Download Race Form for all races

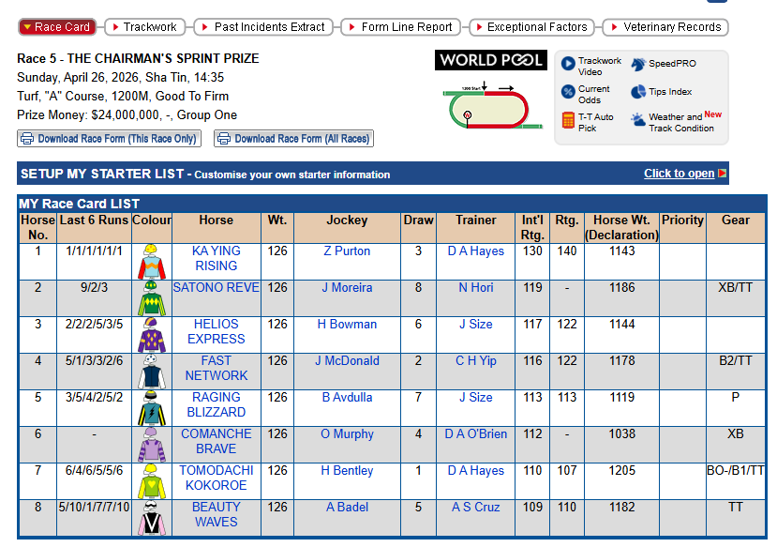click(293, 139)
